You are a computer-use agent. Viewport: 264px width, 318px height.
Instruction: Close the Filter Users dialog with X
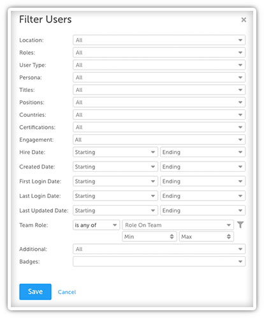point(244,20)
